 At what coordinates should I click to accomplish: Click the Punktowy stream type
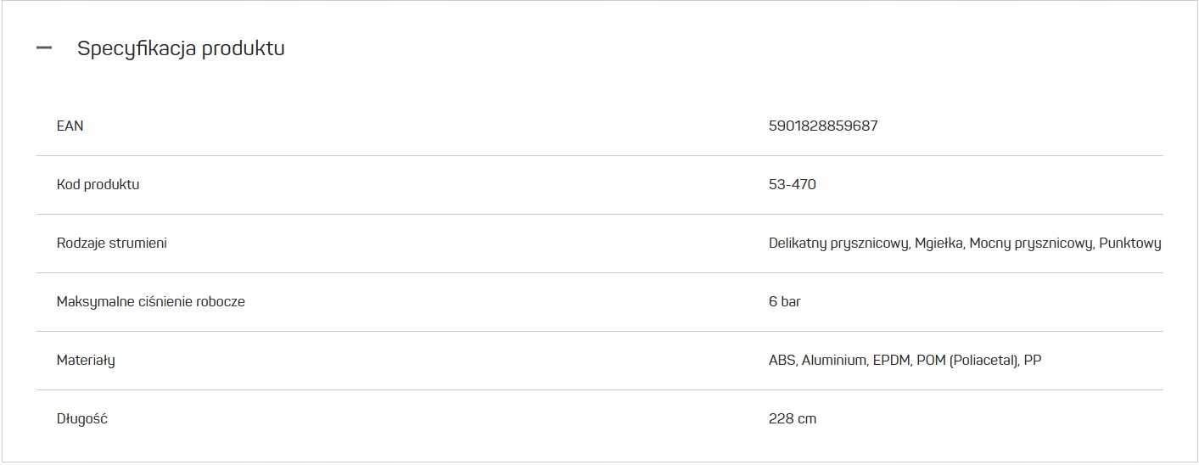1129,243
